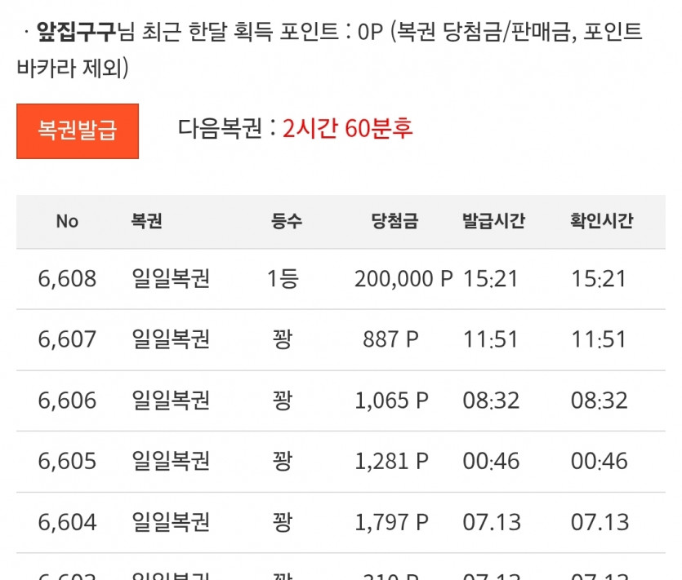682x580 pixels.
Task: Click confirm time 08:32 in row 6,606
Action: click(600, 401)
